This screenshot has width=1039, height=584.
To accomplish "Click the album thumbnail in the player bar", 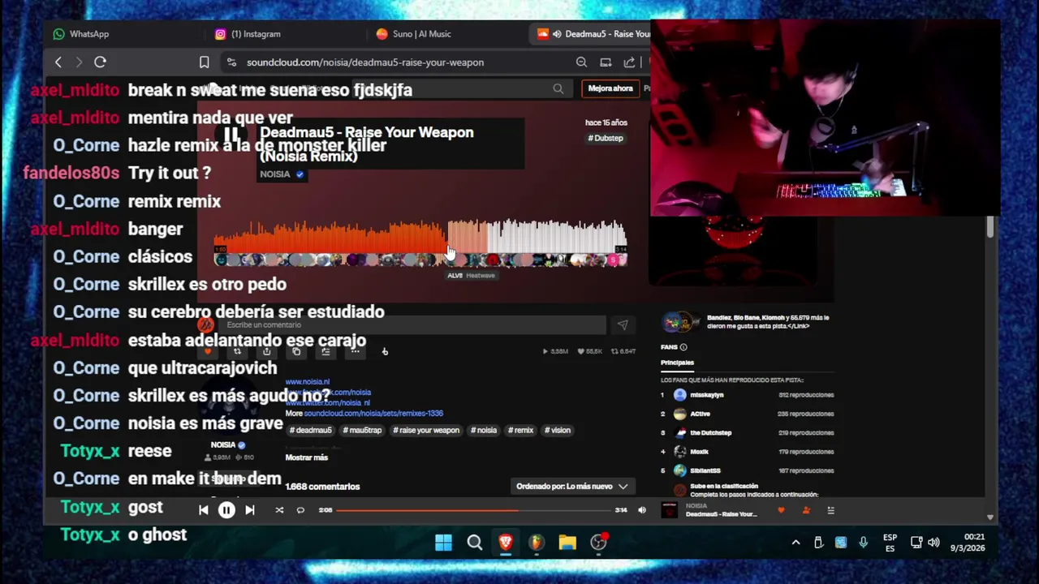I will coord(669,510).
